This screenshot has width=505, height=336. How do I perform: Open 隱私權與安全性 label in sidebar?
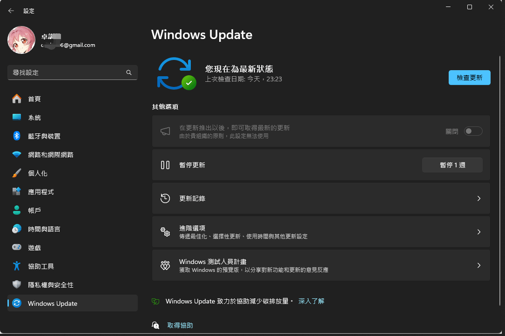51,285
